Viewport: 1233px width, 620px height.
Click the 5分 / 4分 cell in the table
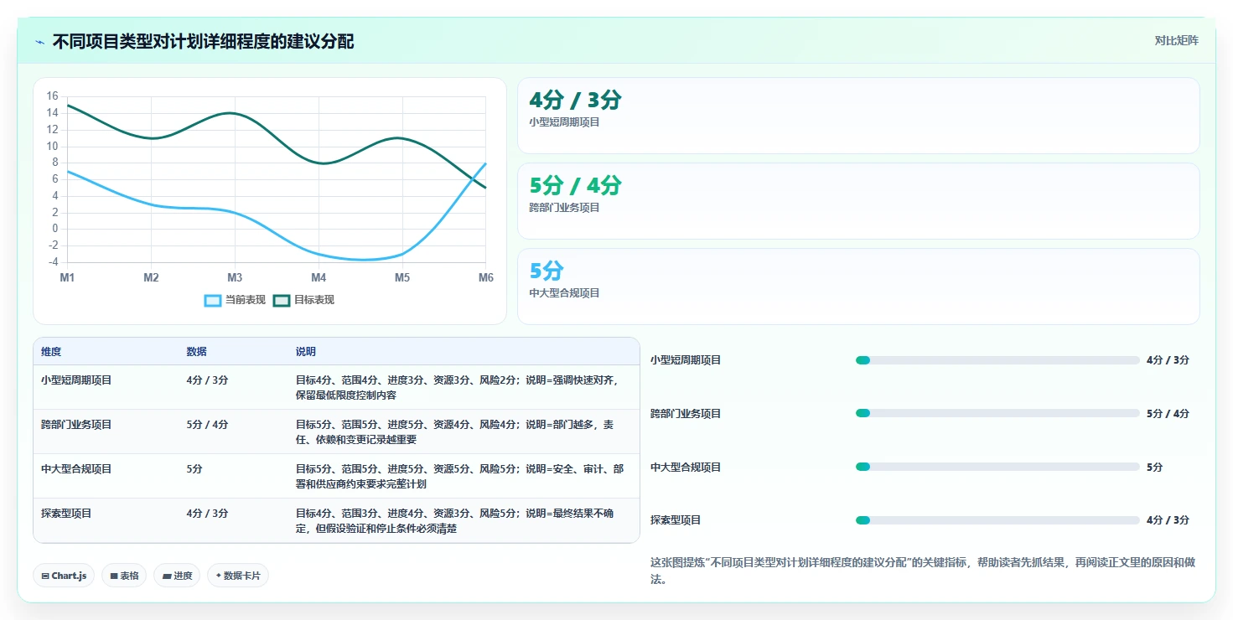pos(207,425)
